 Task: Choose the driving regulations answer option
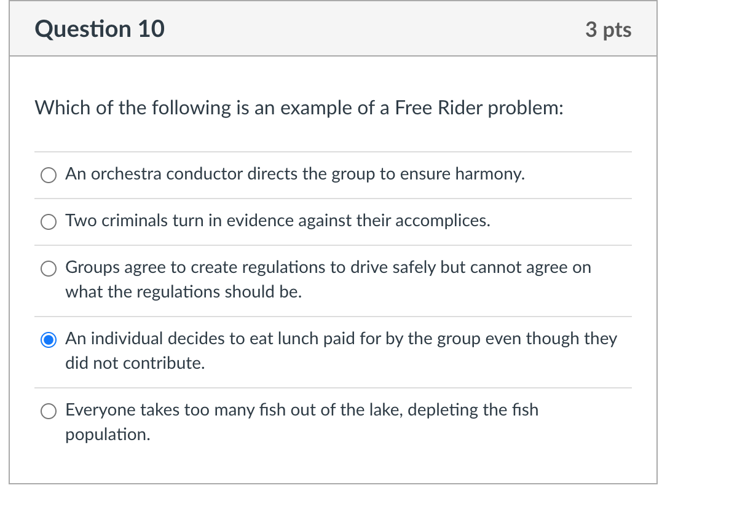(49, 268)
